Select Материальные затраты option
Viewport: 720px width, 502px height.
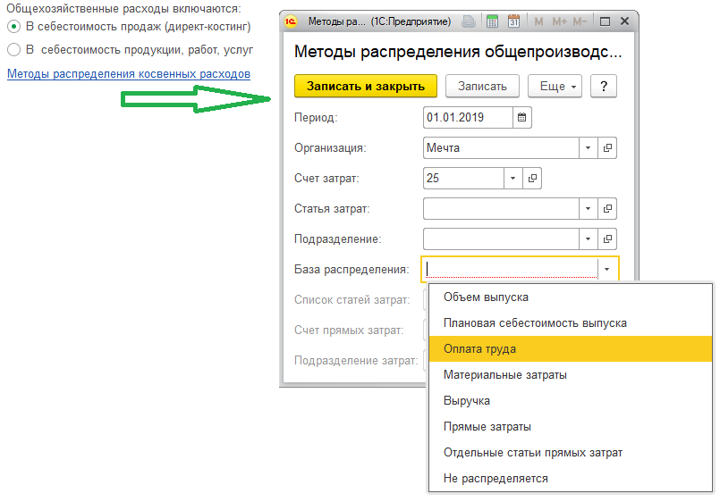click(x=571, y=375)
